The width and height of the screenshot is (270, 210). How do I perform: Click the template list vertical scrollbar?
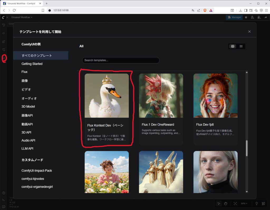point(247,148)
